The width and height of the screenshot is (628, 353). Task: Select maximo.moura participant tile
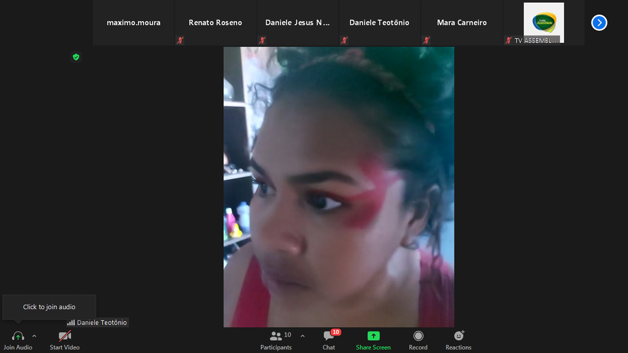(x=133, y=23)
